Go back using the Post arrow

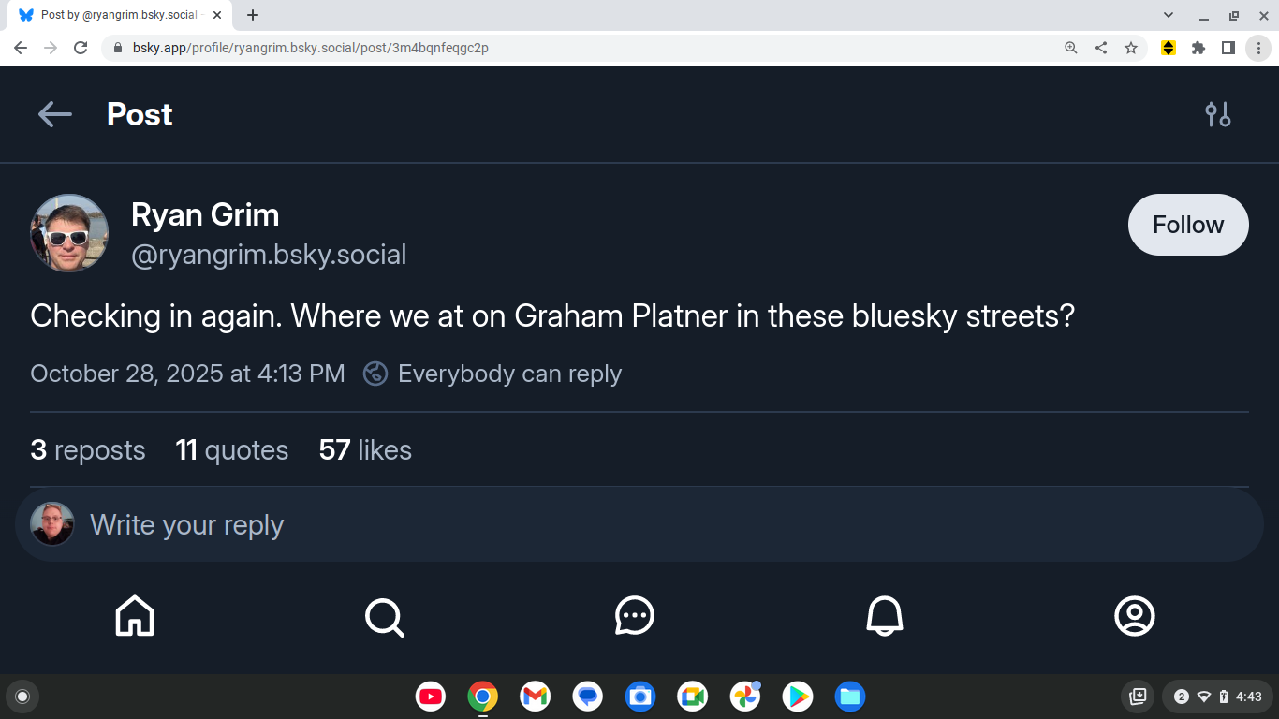click(54, 114)
